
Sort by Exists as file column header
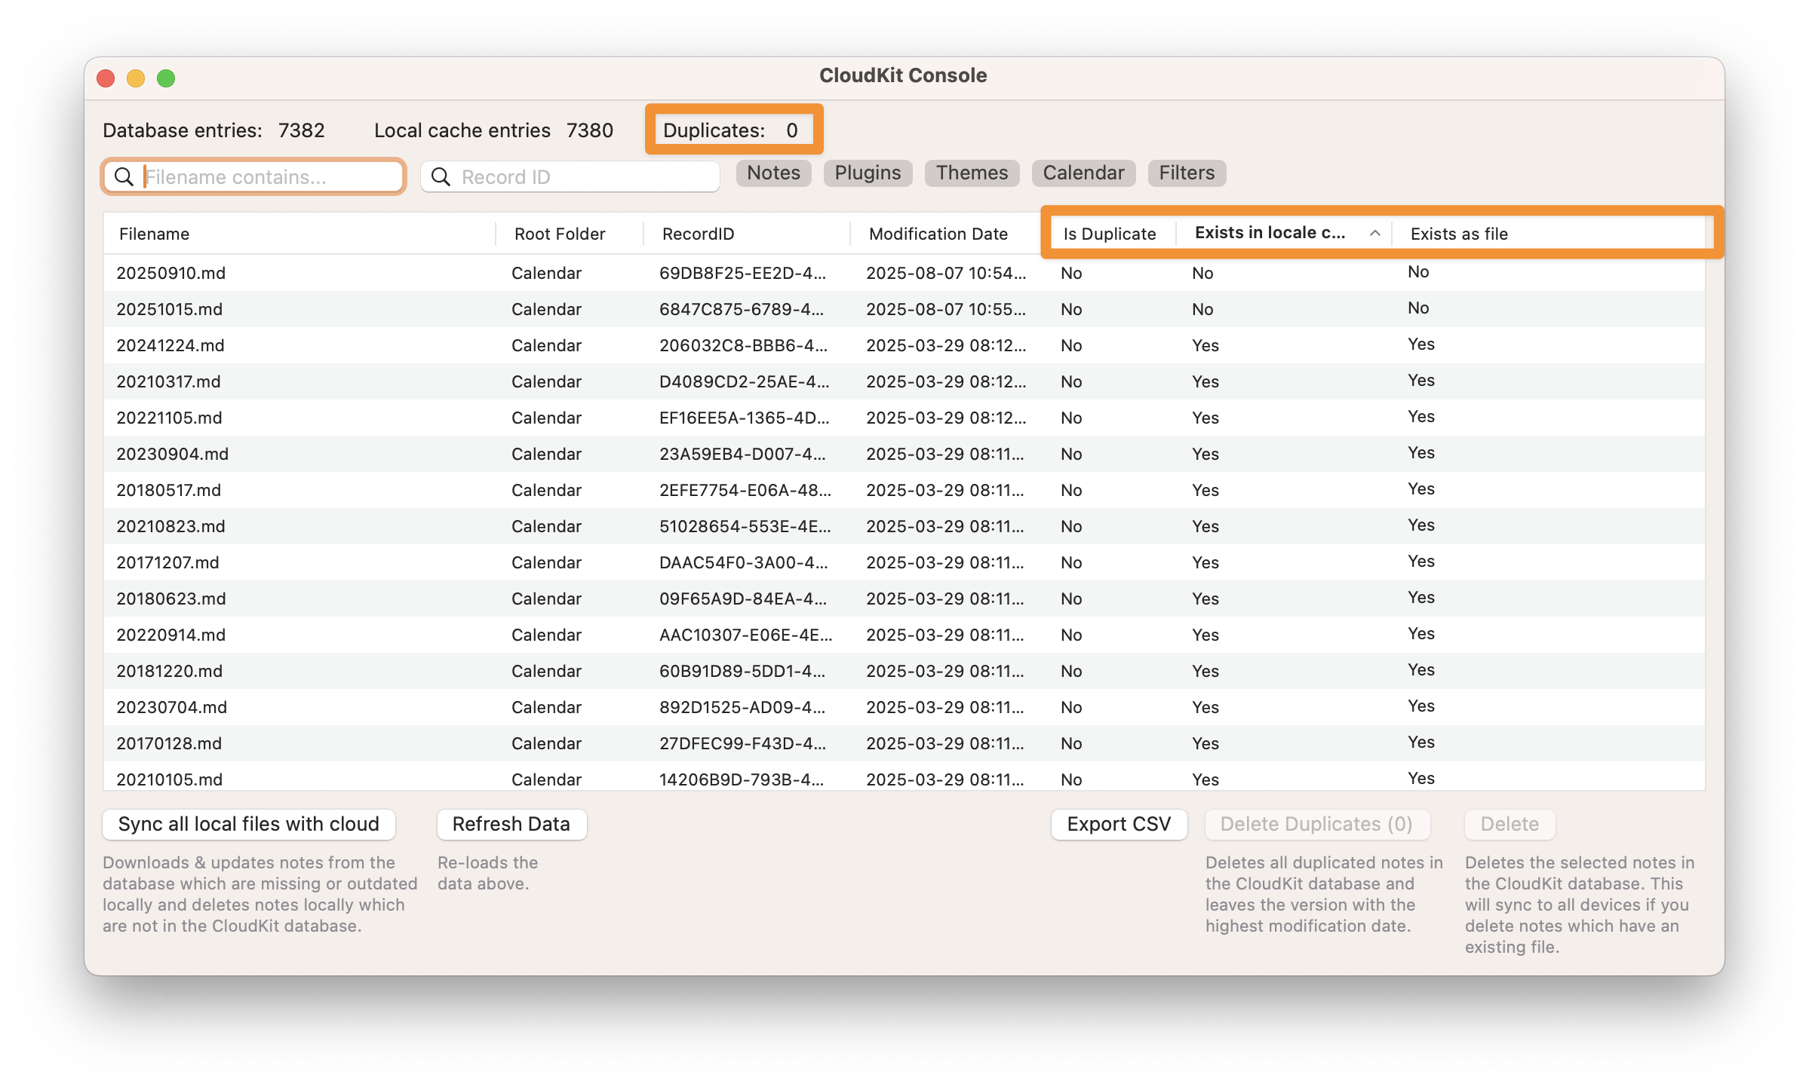[1549, 234]
